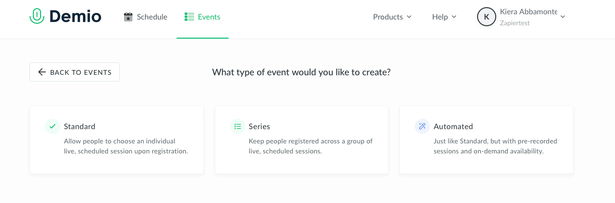Screen dimensions: 615x203
Task: Click the K profile avatar
Action: point(486,17)
